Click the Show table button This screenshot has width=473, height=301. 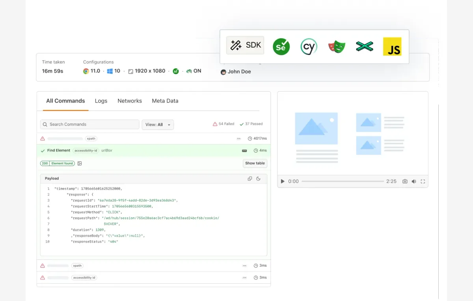[255, 163]
